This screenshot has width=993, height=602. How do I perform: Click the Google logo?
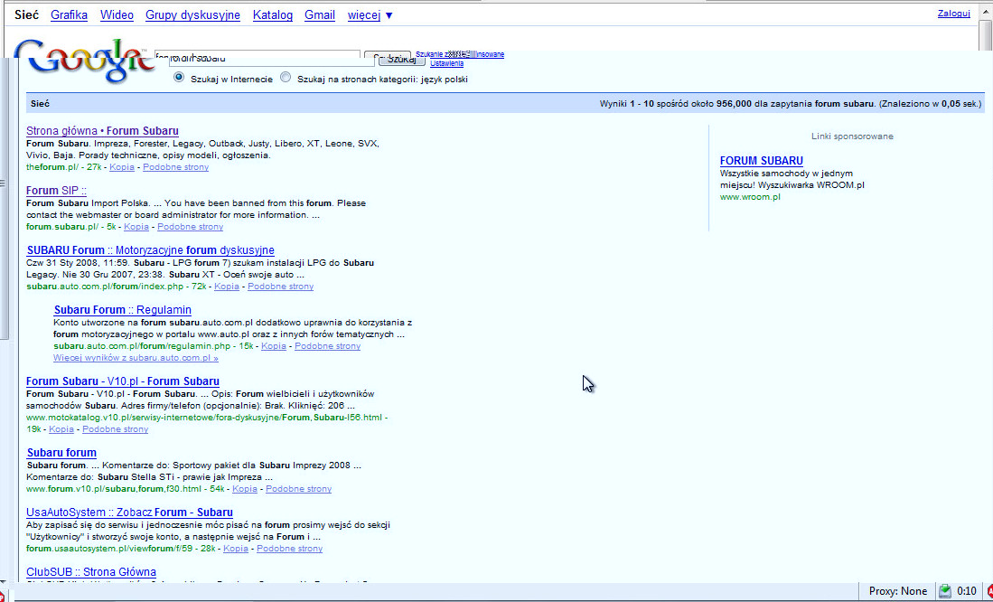[81, 61]
